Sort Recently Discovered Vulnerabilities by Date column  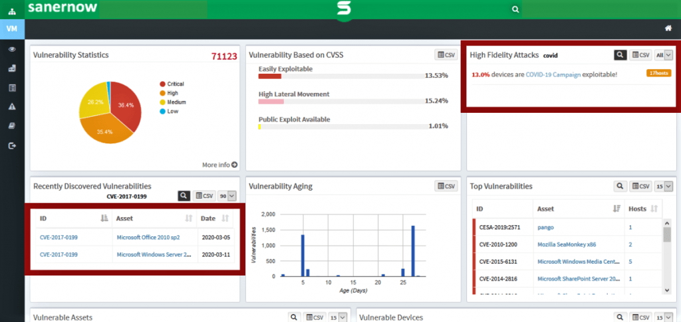tap(225, 218)
